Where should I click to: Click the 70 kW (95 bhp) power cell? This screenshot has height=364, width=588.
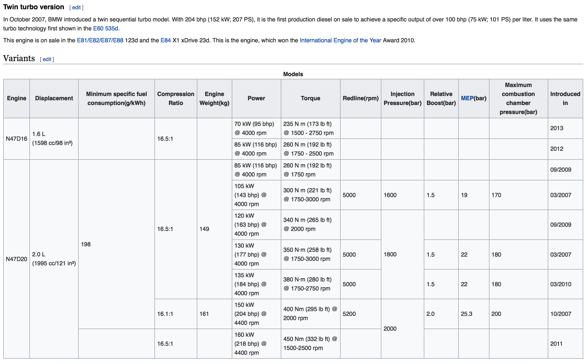pos(256,128)
